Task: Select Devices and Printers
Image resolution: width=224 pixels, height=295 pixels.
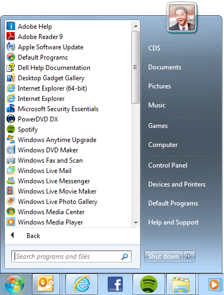Action: [x=177, y=184]
